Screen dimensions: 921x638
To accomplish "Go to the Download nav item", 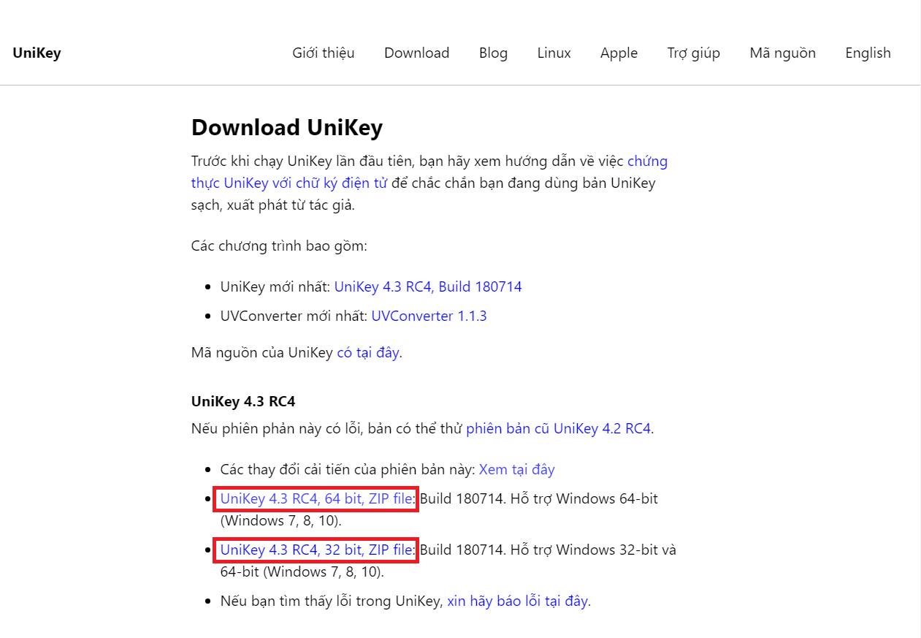I will point(416,53).
